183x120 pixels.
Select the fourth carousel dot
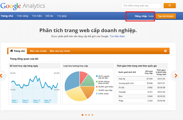pyautogui.click(x=92, y=115)
